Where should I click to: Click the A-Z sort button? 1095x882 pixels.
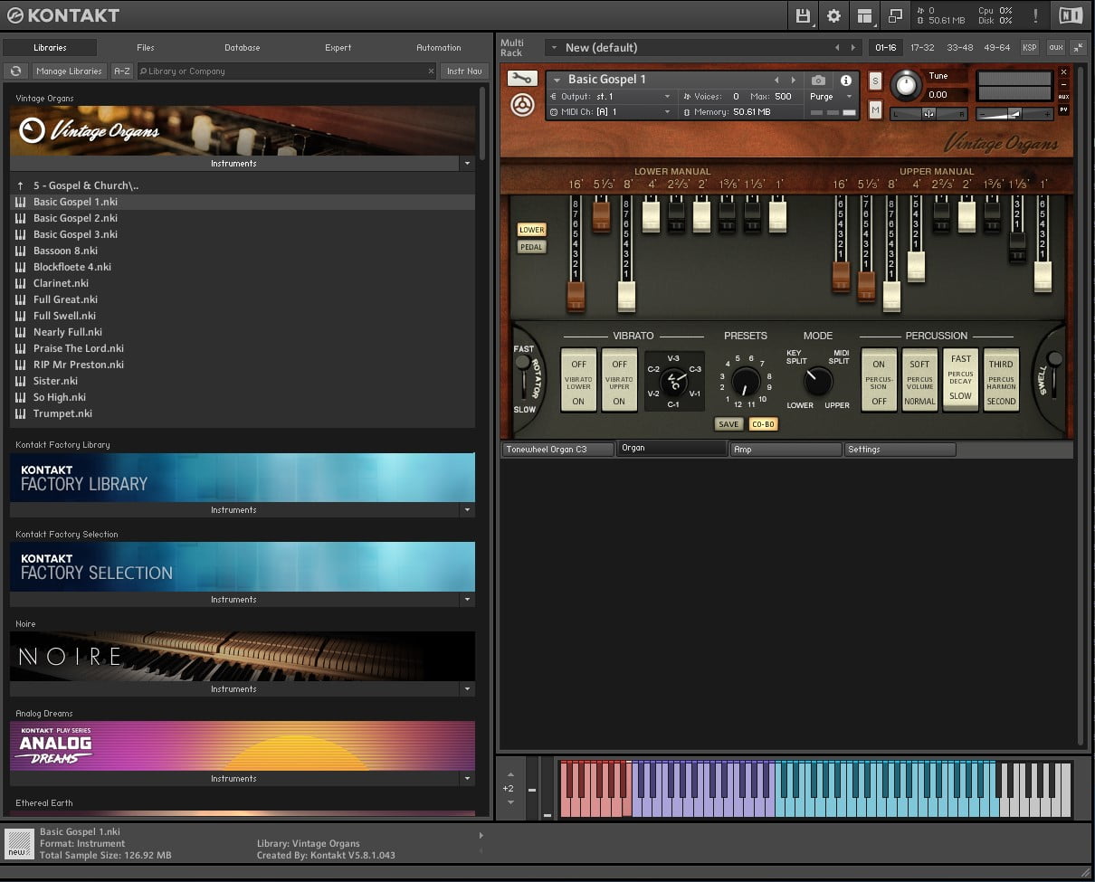point(121,71)
